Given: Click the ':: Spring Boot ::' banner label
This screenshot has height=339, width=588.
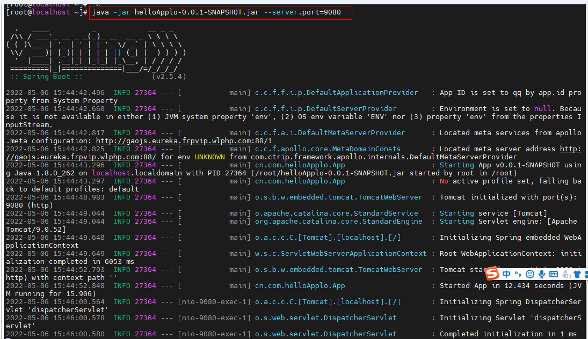Looking at the screenshot, I should [47, 76].
